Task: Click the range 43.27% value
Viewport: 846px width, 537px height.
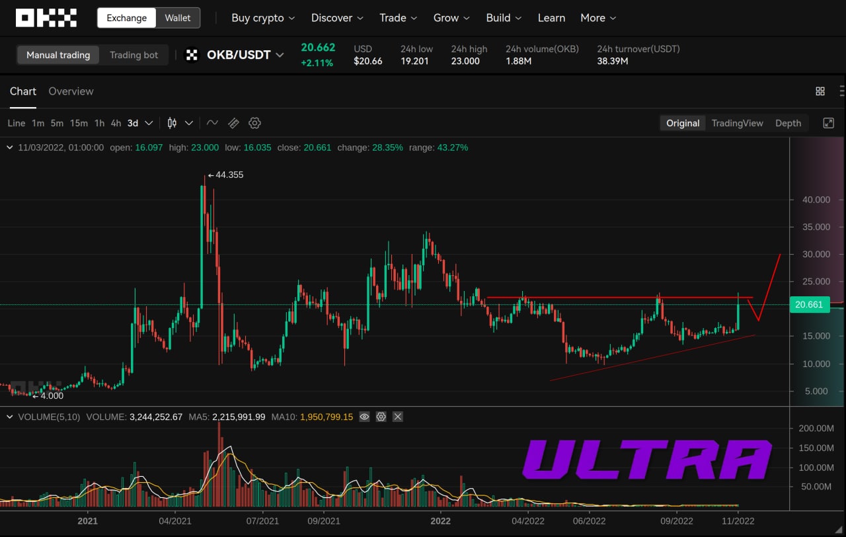Action: pyautogui.click(x=453, y=147)
